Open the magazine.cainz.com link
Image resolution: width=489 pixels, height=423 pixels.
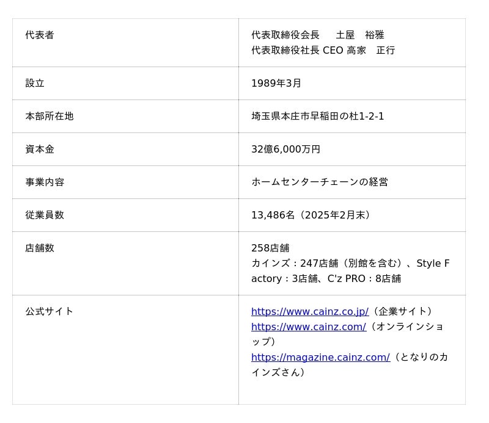tap(320, 357)
